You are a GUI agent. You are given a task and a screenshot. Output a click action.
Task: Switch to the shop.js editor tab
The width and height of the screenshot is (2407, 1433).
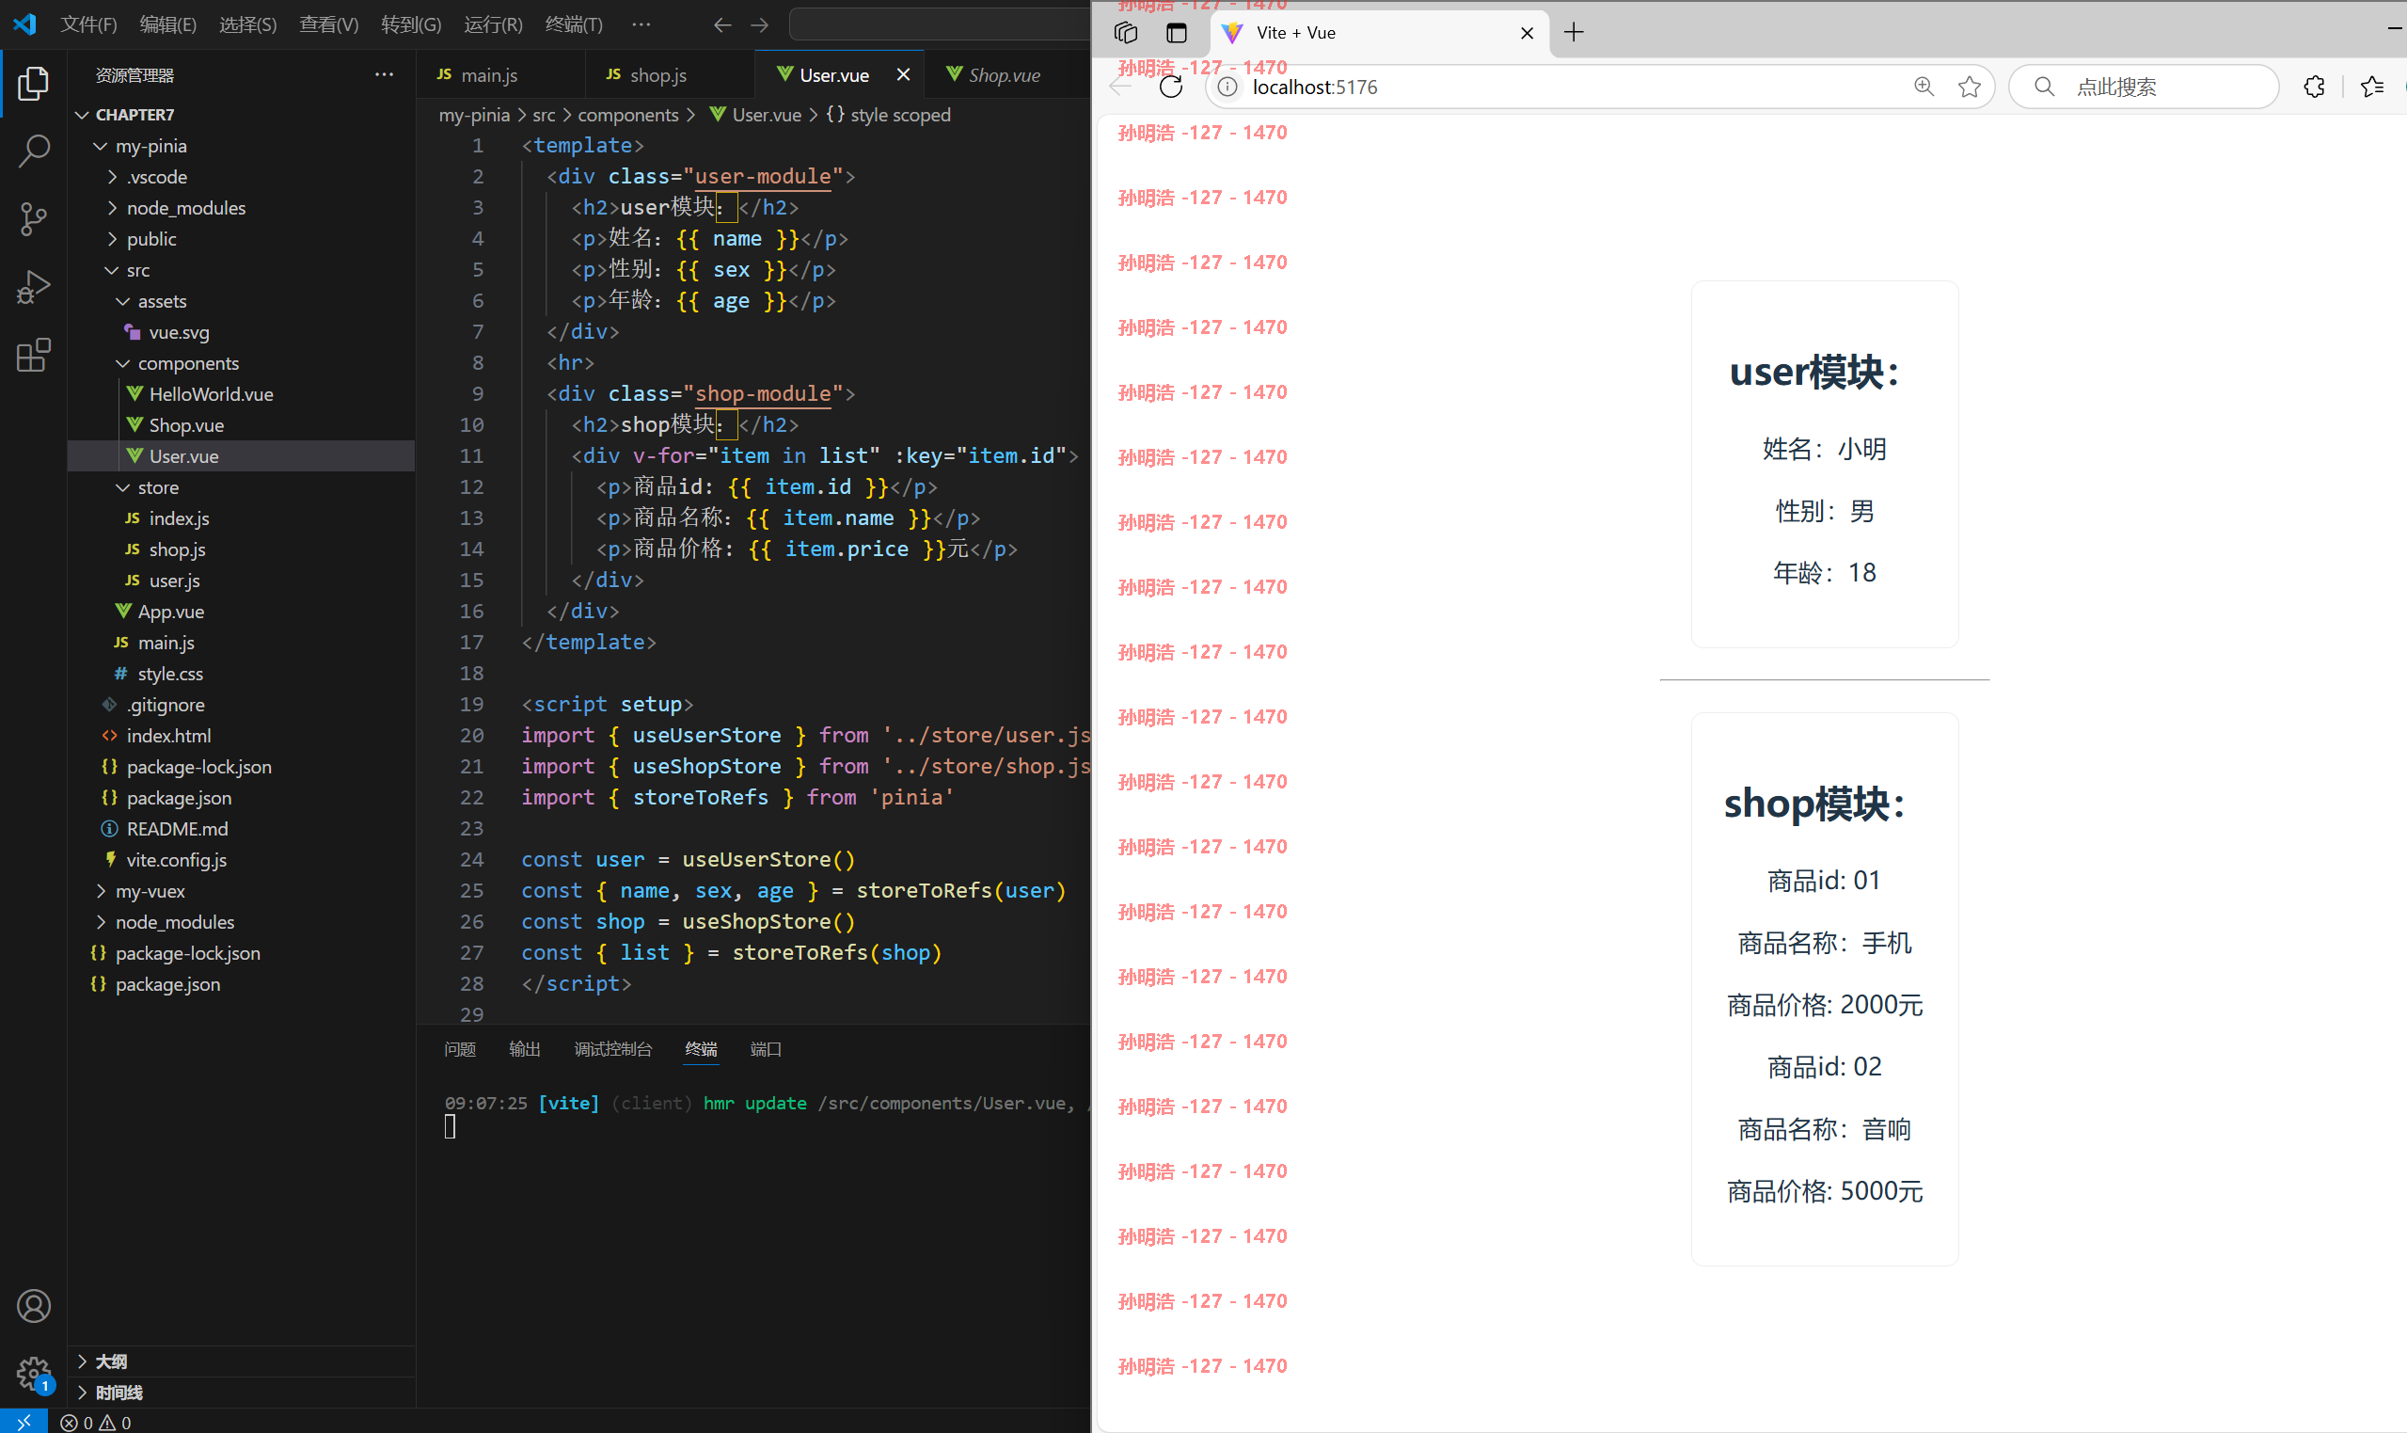tap(669, 74)
